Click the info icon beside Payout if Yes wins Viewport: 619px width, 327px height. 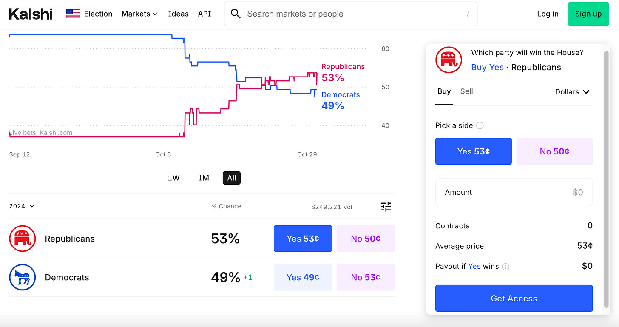point(505,267)
